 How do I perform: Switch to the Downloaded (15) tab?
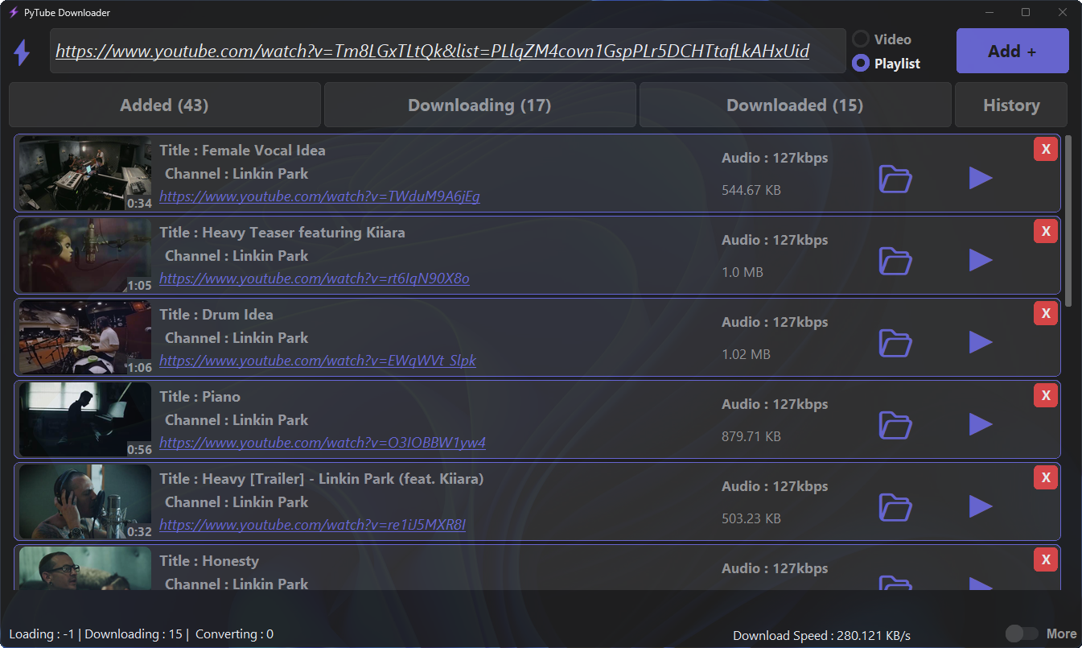(x=795, y=105)
